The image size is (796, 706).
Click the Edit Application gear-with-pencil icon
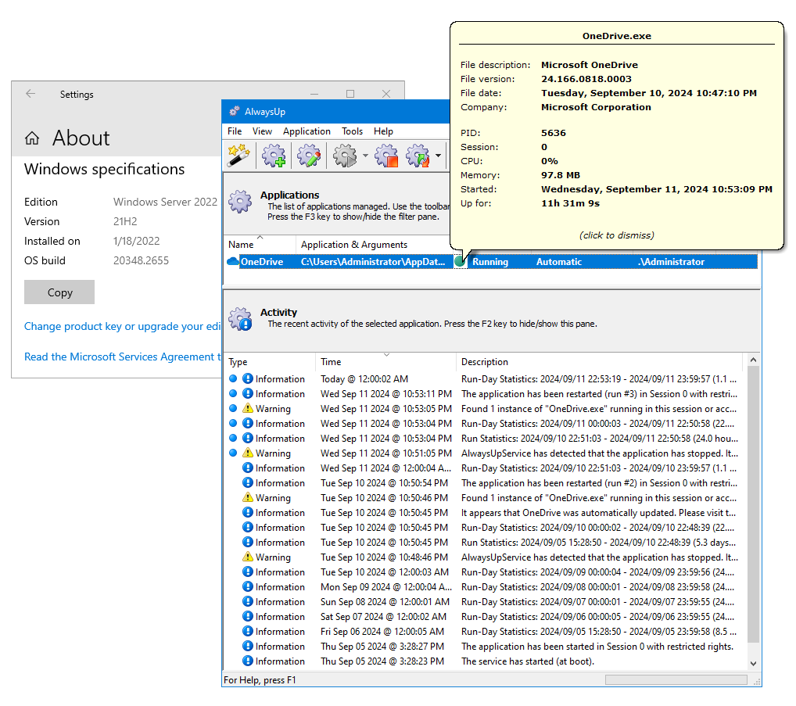click(309, 156)
